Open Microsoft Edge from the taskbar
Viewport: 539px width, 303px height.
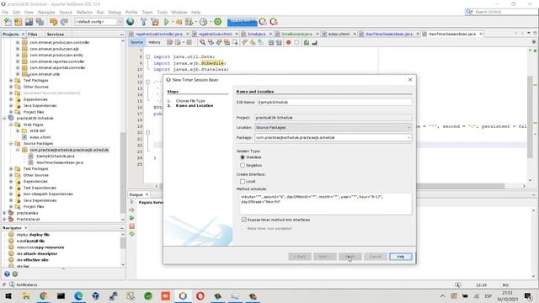78,295
